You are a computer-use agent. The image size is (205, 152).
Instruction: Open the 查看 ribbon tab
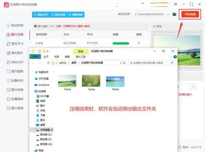(x=67, y=57)
